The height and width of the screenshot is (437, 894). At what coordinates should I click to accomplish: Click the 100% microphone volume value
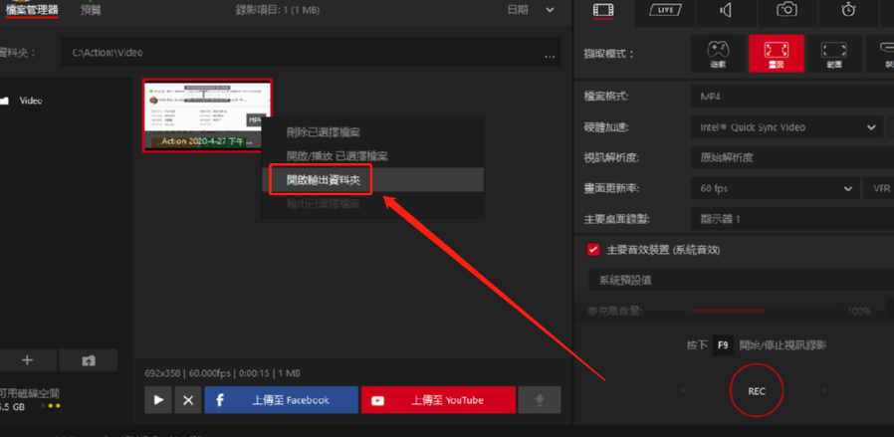pos(859,312)
